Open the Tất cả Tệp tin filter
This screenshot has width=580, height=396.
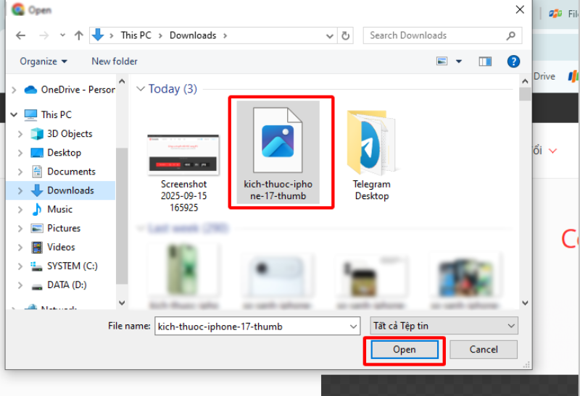[x=444, y=326]
